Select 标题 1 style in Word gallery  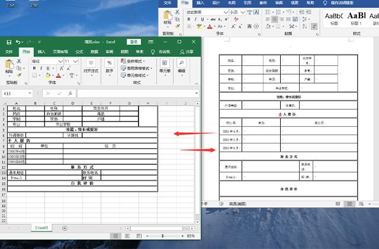click(356, 18)
